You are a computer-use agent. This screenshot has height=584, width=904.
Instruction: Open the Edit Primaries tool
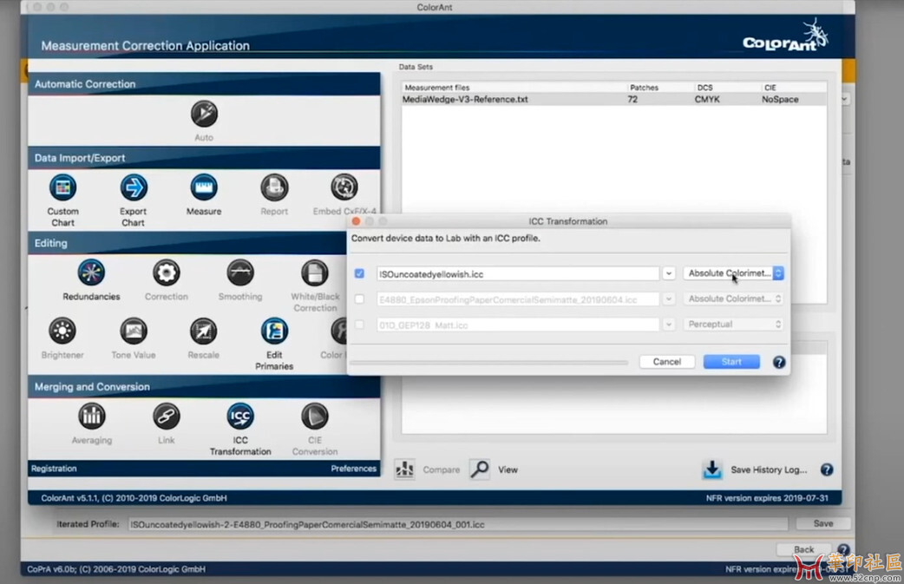[274, 331]
